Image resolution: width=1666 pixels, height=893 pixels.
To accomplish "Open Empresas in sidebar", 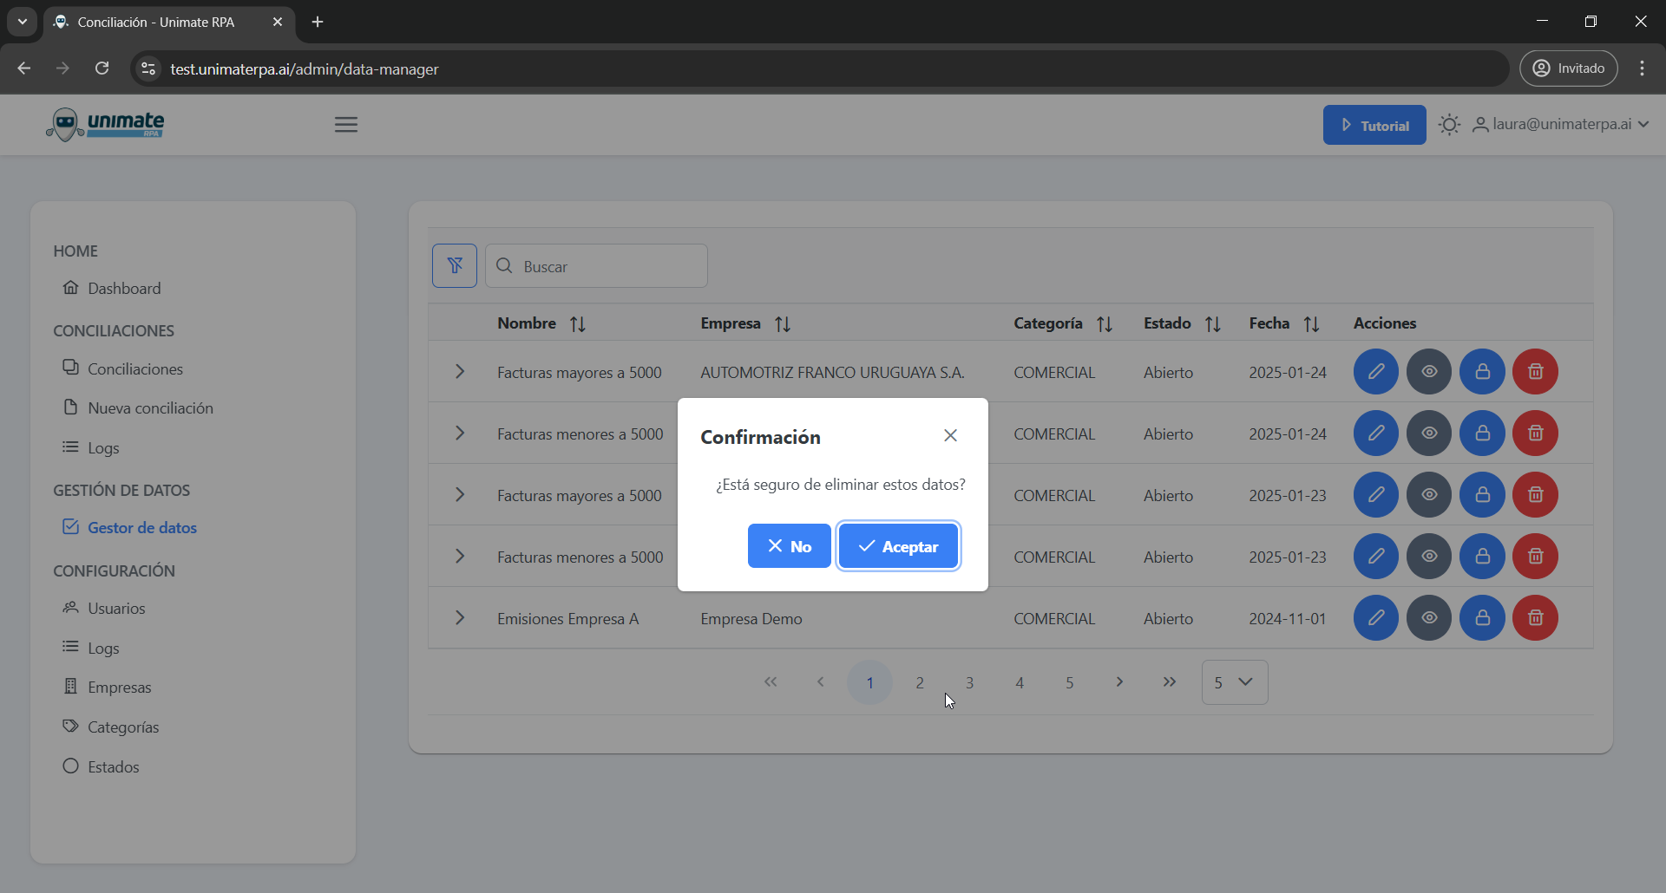I will [108, 687].
